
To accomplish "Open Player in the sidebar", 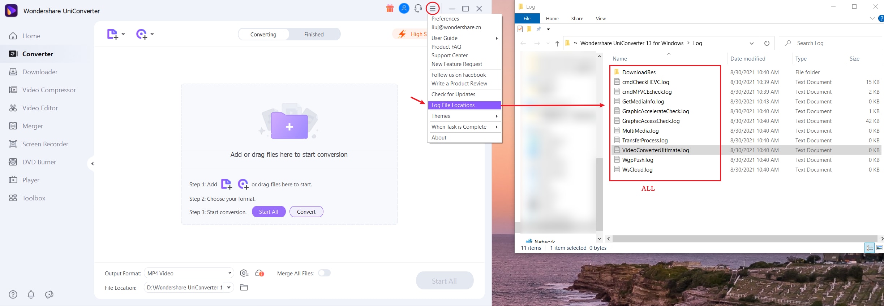I will (x=24, y=180).
